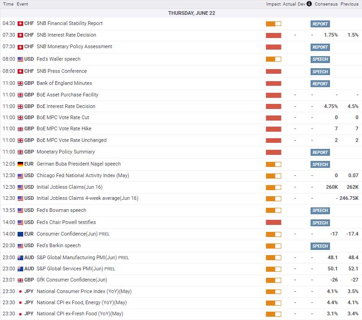Open SPEECH badge for Fed's Chair Powell testifies
The image size is (362, 320).
coord(320,223)
